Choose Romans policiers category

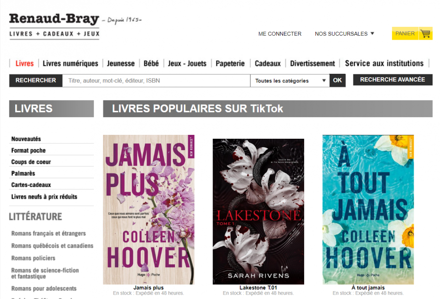[x=33, y=258]
